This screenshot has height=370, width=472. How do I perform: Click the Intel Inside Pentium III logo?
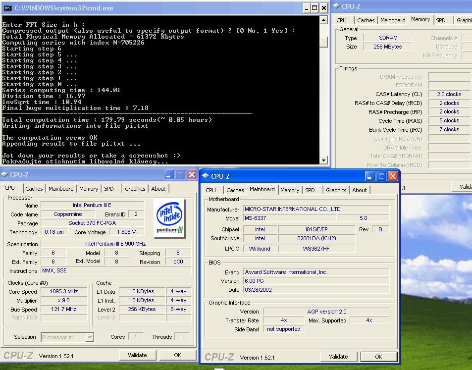click(170, 217)
